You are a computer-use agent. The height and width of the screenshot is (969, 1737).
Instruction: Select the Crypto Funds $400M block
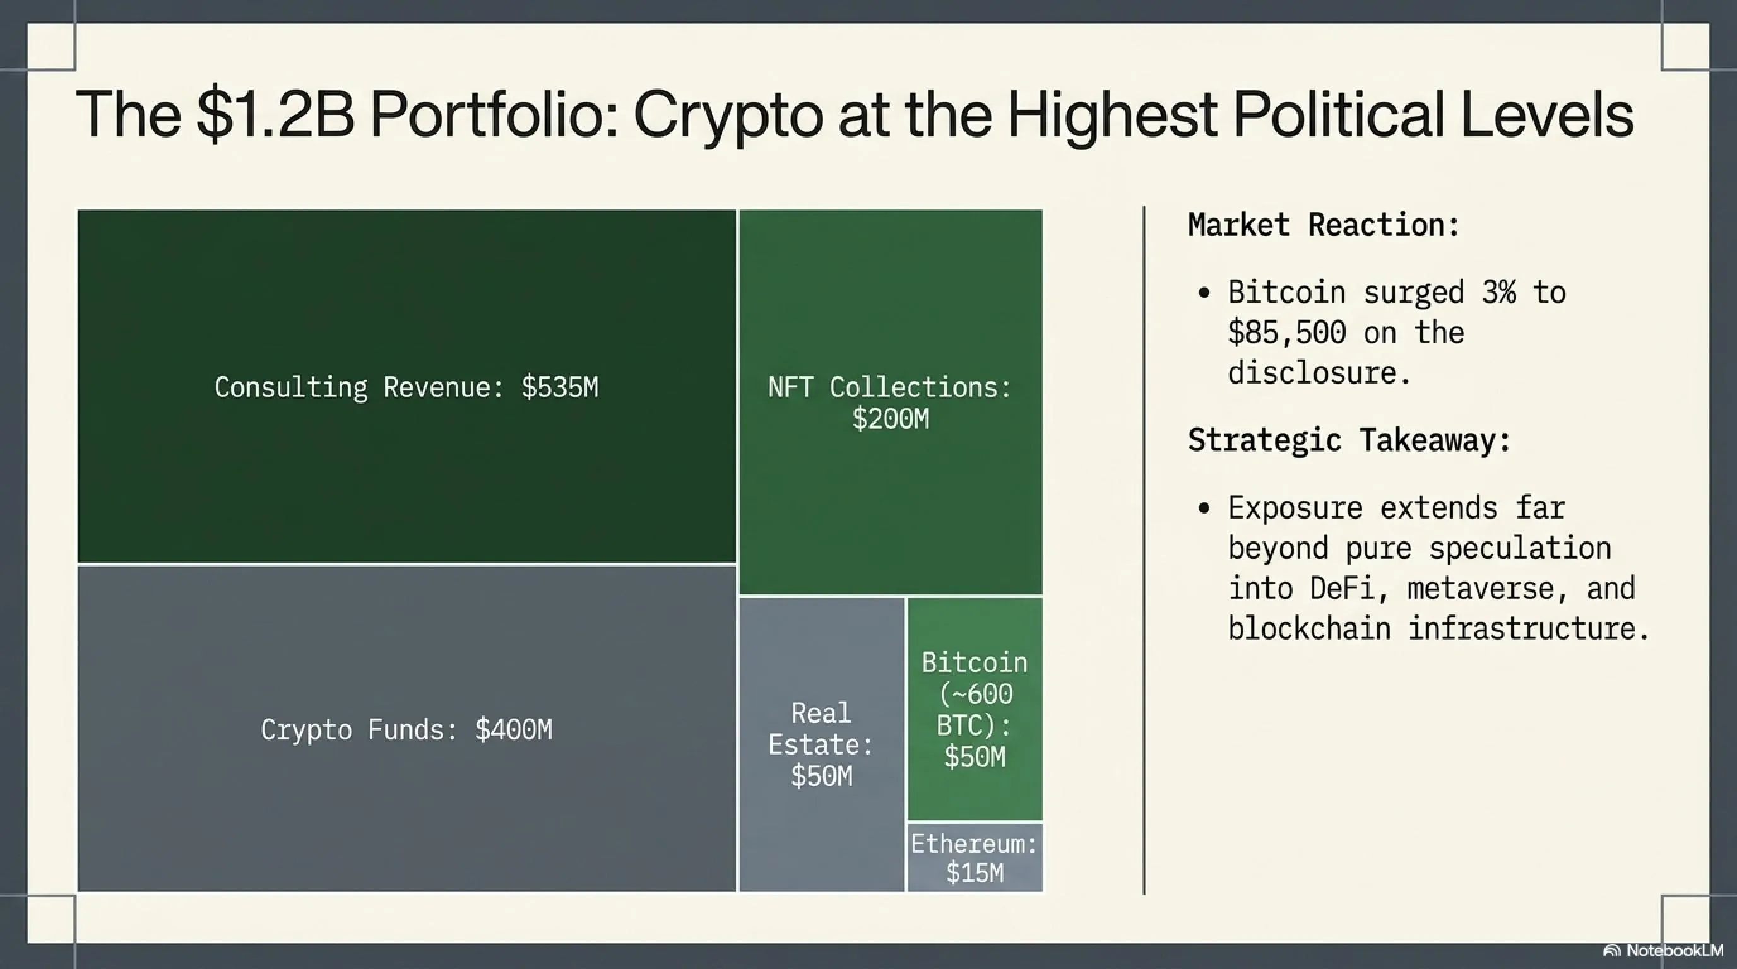(406, 729)
